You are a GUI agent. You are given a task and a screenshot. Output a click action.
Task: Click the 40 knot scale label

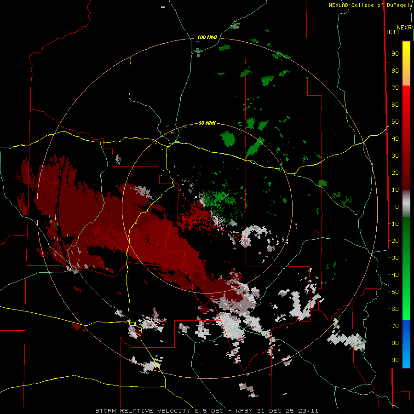(x=395, y=138)
